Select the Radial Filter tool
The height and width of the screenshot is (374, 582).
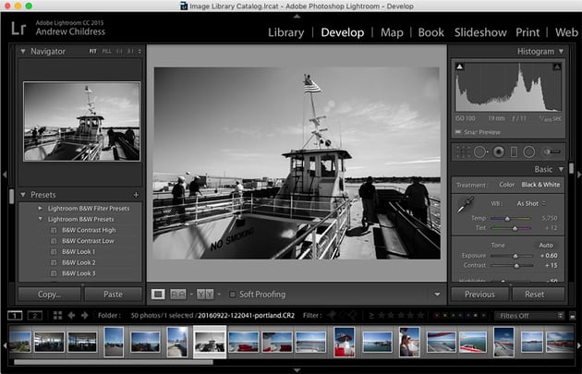tap(529, 151)
